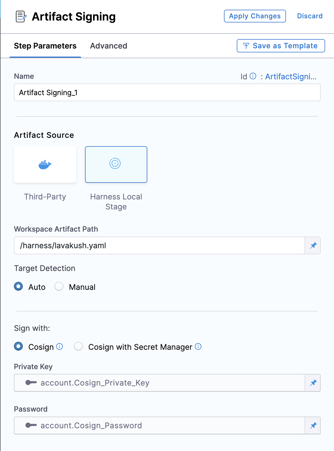Open pin type selector for Password

(x=313, y=425)
